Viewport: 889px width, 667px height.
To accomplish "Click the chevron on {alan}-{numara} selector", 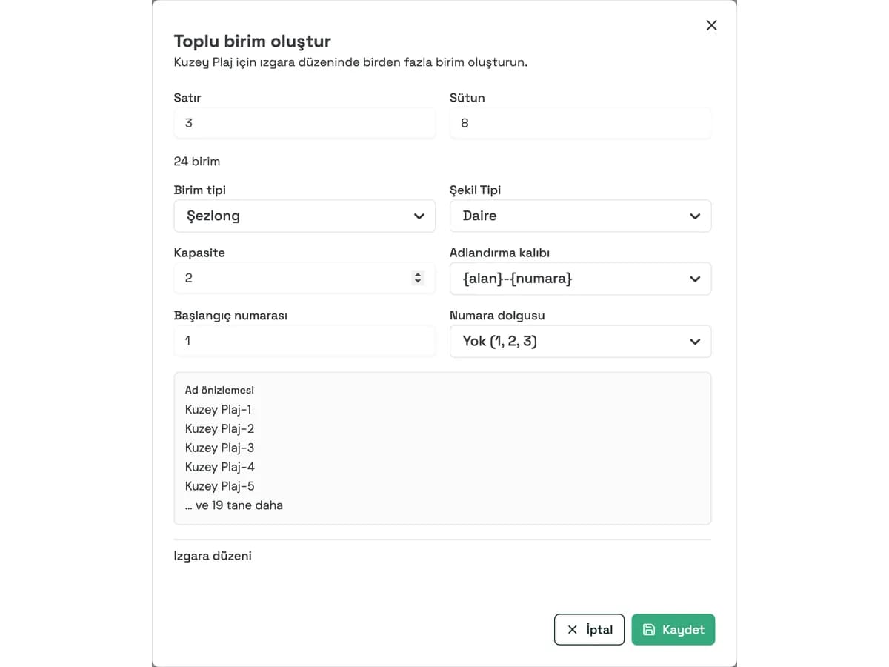I will [x=695, y=279].
